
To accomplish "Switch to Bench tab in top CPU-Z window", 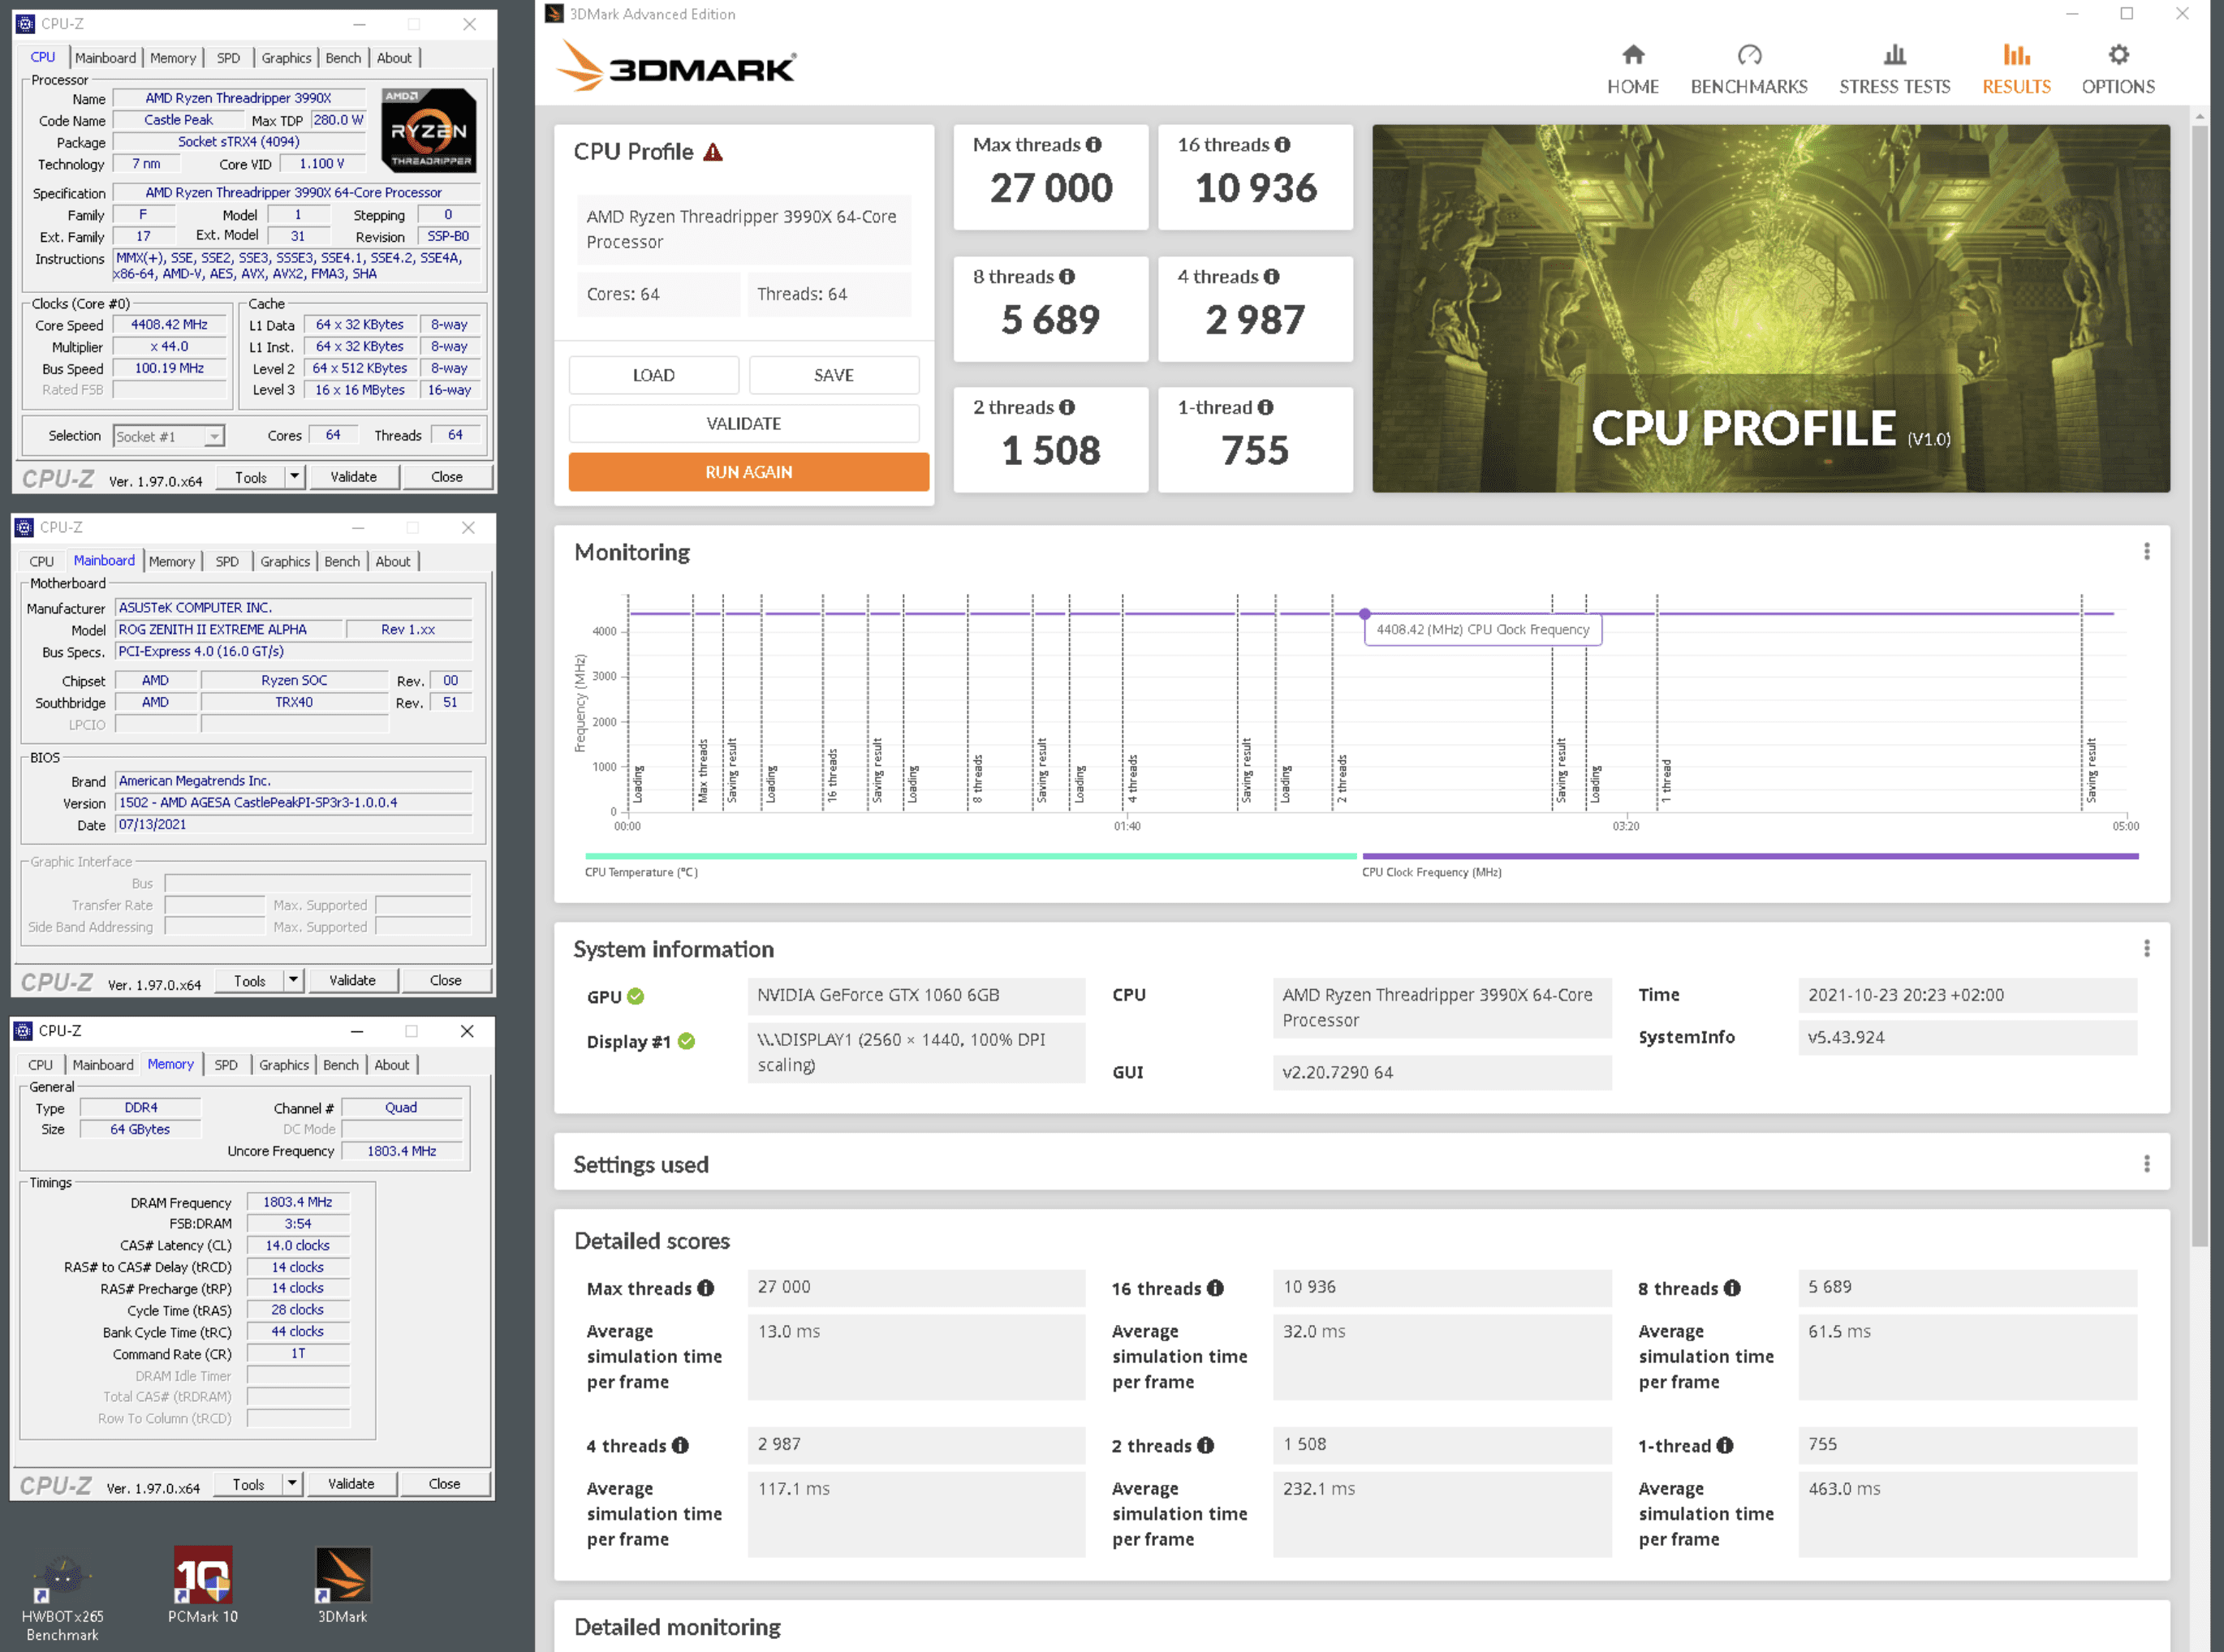I will pos(343,58).
